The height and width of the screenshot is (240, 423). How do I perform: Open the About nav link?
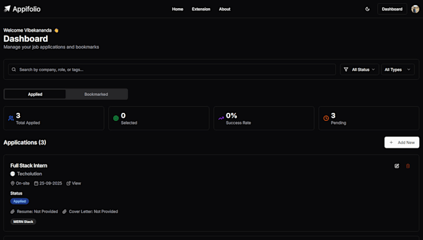click(x=225, y=9)
